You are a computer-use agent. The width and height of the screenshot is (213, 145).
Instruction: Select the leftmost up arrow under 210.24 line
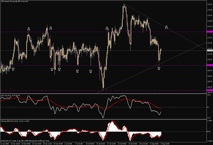(x=13, y=68)
